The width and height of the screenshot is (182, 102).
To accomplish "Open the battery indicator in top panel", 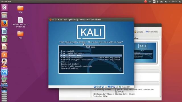I will 162,2.
